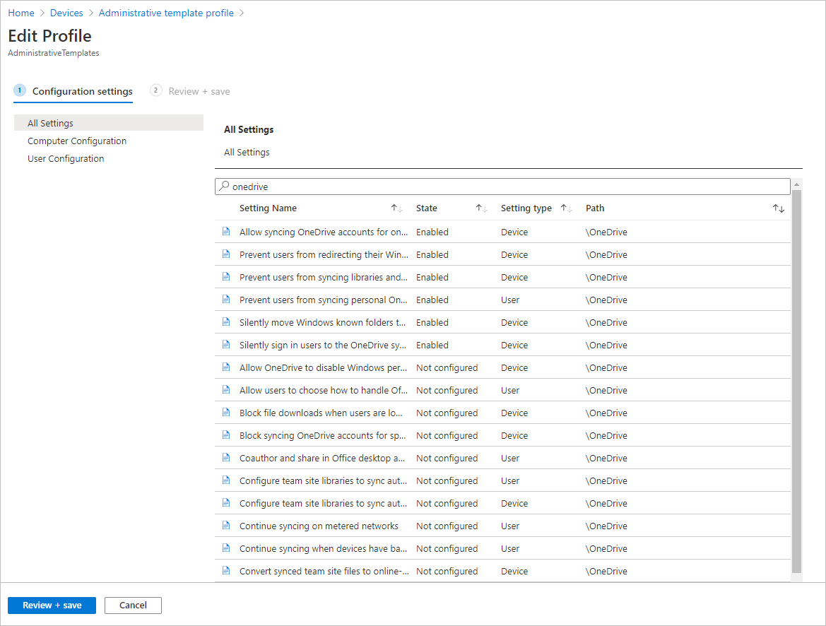Screen dimensions: 826x626
Task: Click User type of Continue syncing on metered row
Action: 510,526
